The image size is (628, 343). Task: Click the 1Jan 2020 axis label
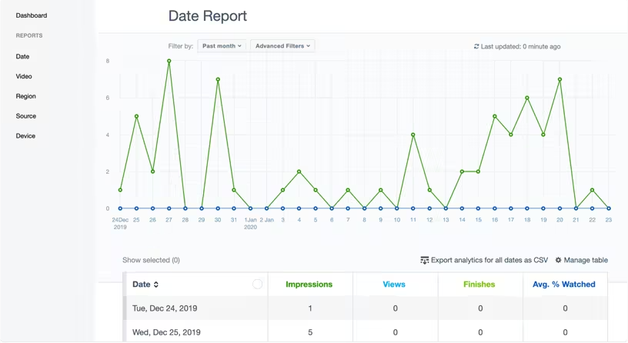[x=250, y=223]
